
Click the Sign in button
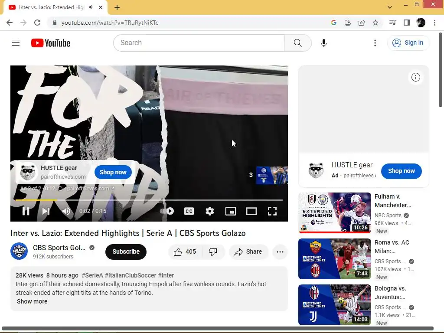[408, 43]
